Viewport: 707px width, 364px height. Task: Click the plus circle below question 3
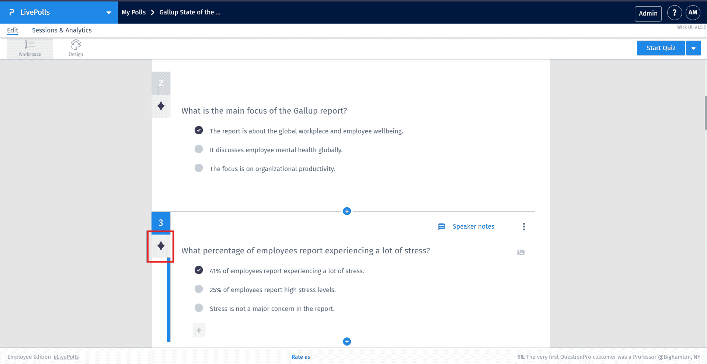pos(347,342)
